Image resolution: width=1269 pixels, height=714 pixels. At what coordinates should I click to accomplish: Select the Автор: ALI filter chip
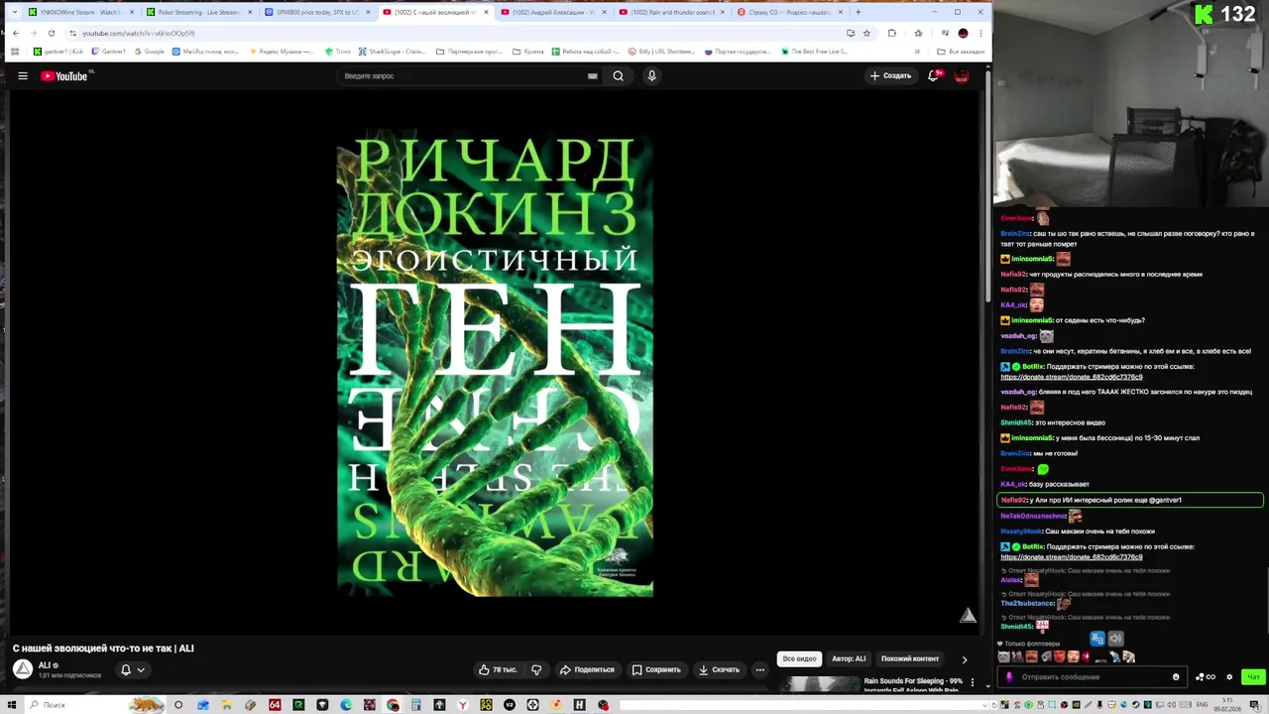click(x=849, y=658)
